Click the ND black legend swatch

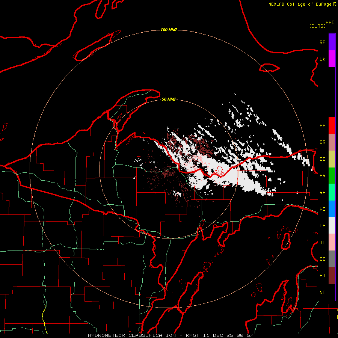[332, 292]
